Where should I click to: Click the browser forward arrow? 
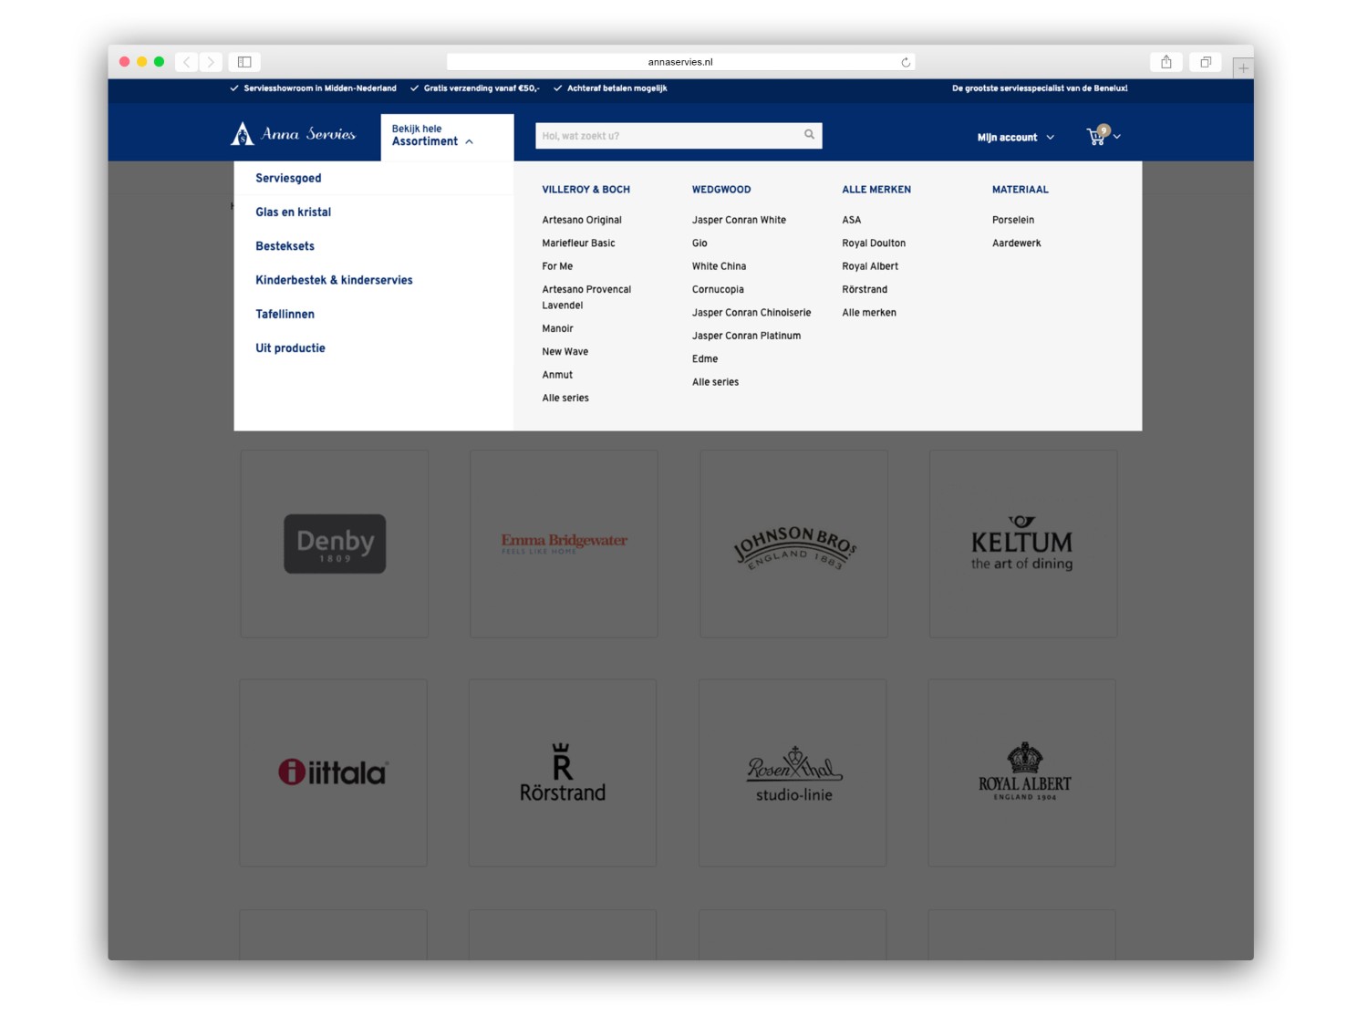(x=211, y=61)
